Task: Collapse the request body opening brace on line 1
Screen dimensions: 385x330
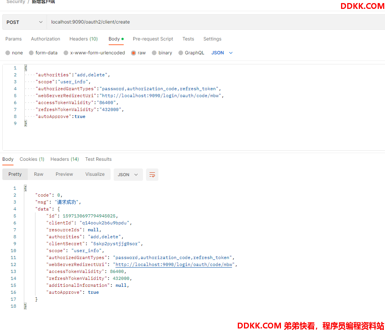Action: 25,68
